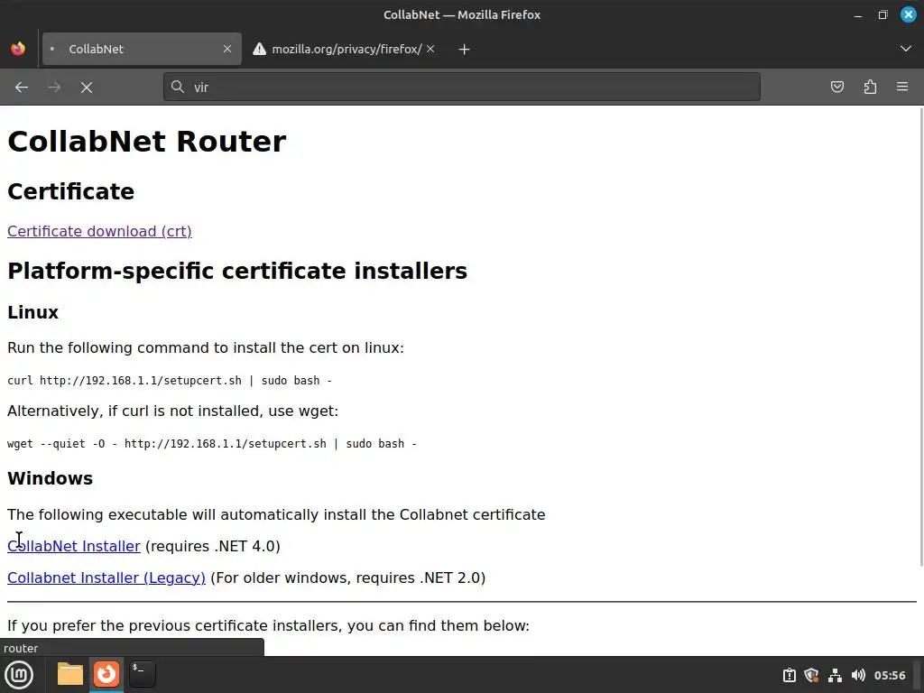924x693 pixels.
Task: Download the CollabNet Installer
Action: pyautogui.click(x=74, y=546)
